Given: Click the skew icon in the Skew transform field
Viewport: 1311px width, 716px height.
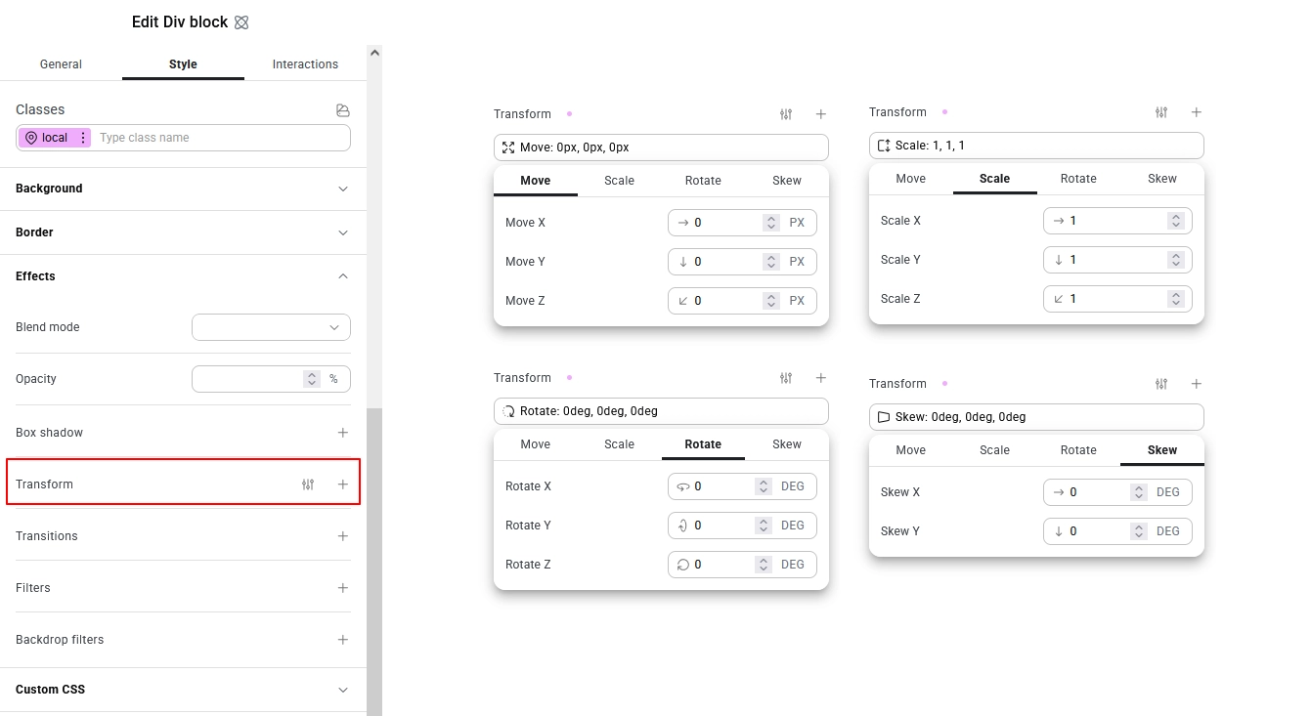Looking at the screenshot, I should click(x=884, y=416).
